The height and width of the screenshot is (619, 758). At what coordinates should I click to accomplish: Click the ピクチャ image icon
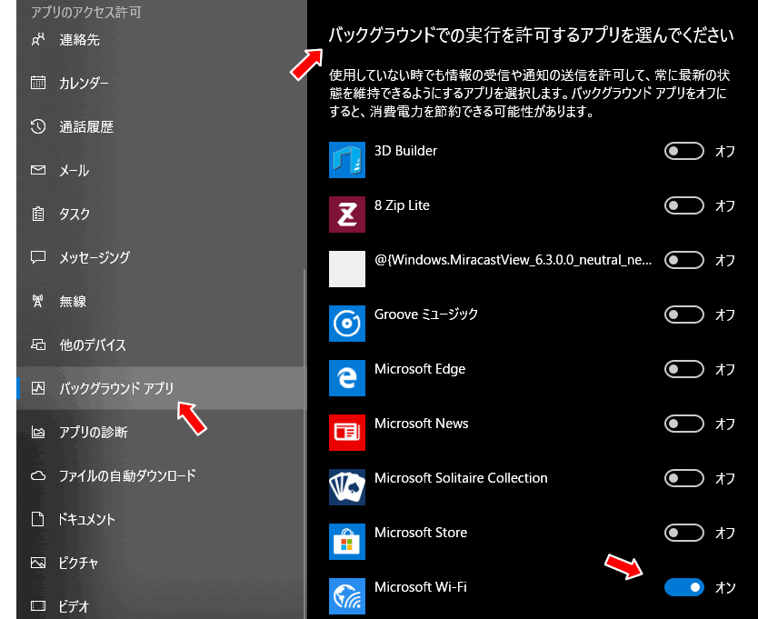coord(37,563)
